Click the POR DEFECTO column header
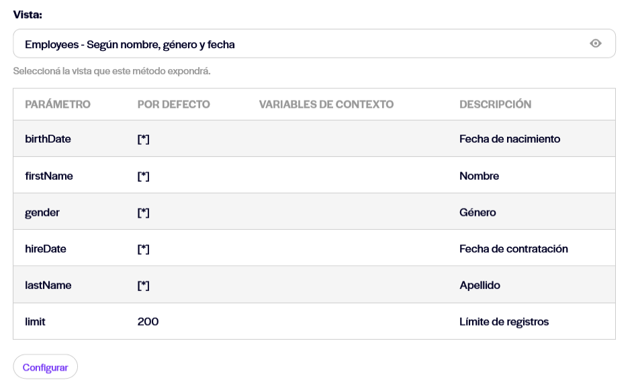 (x=173, y=105)
